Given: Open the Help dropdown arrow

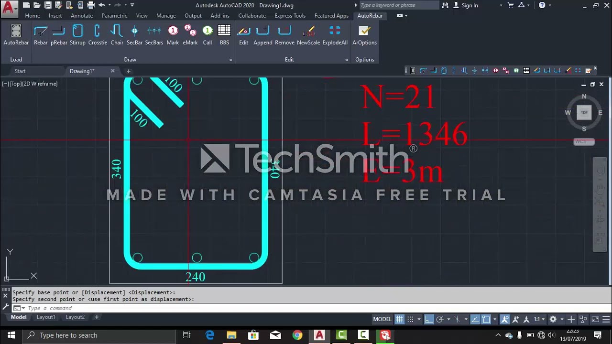Looking at the screenshot, I should [550, 5].
